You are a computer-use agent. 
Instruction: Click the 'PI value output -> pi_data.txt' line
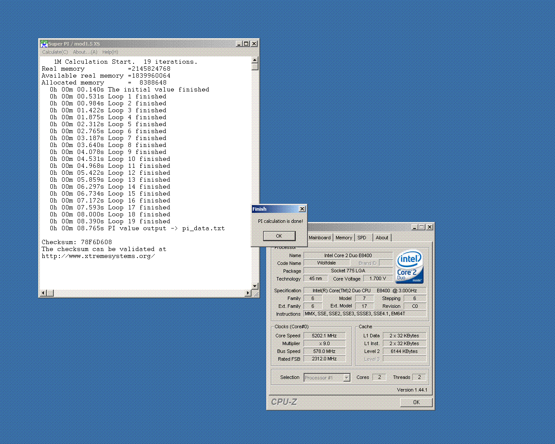tap(137, 228)
